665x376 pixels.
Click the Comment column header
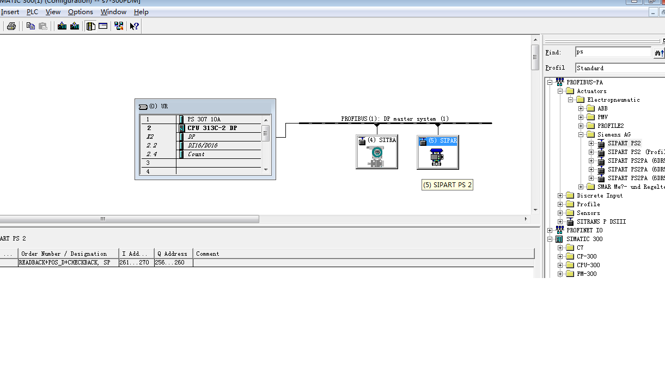364,254
